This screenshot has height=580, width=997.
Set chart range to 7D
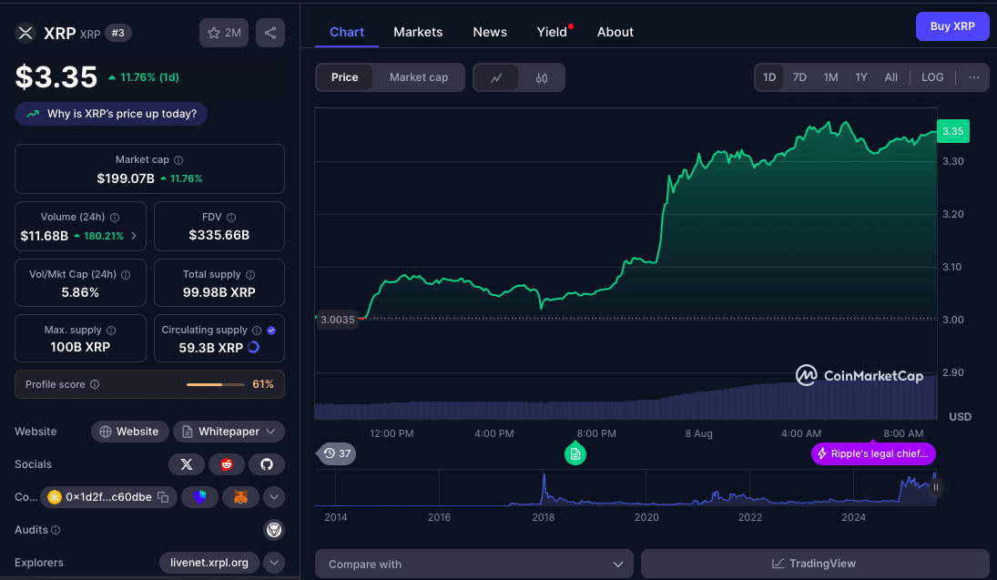coord(799,77)
